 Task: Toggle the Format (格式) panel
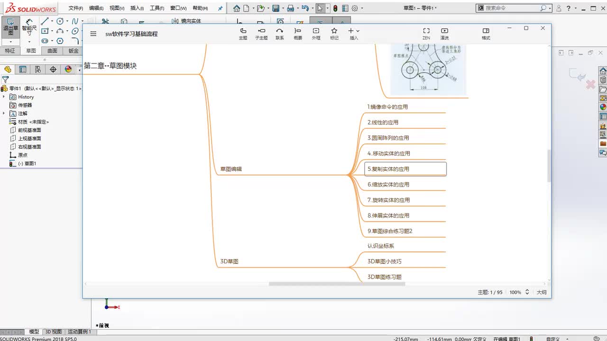[486, 34]
